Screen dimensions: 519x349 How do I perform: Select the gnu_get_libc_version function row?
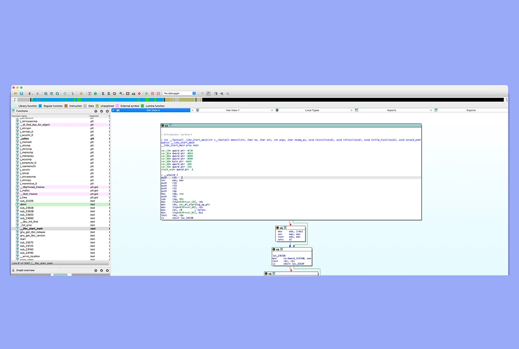pos(60,235)
